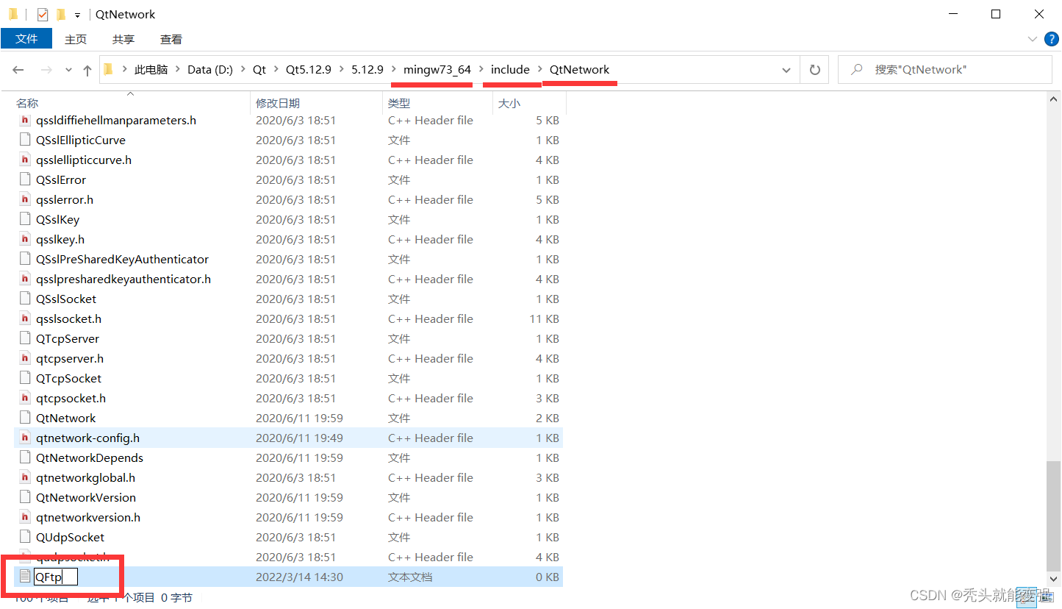Open the 共享 ribbon tab
The width and height of the screenshot is (1062, 609).
tap(123, 39)
